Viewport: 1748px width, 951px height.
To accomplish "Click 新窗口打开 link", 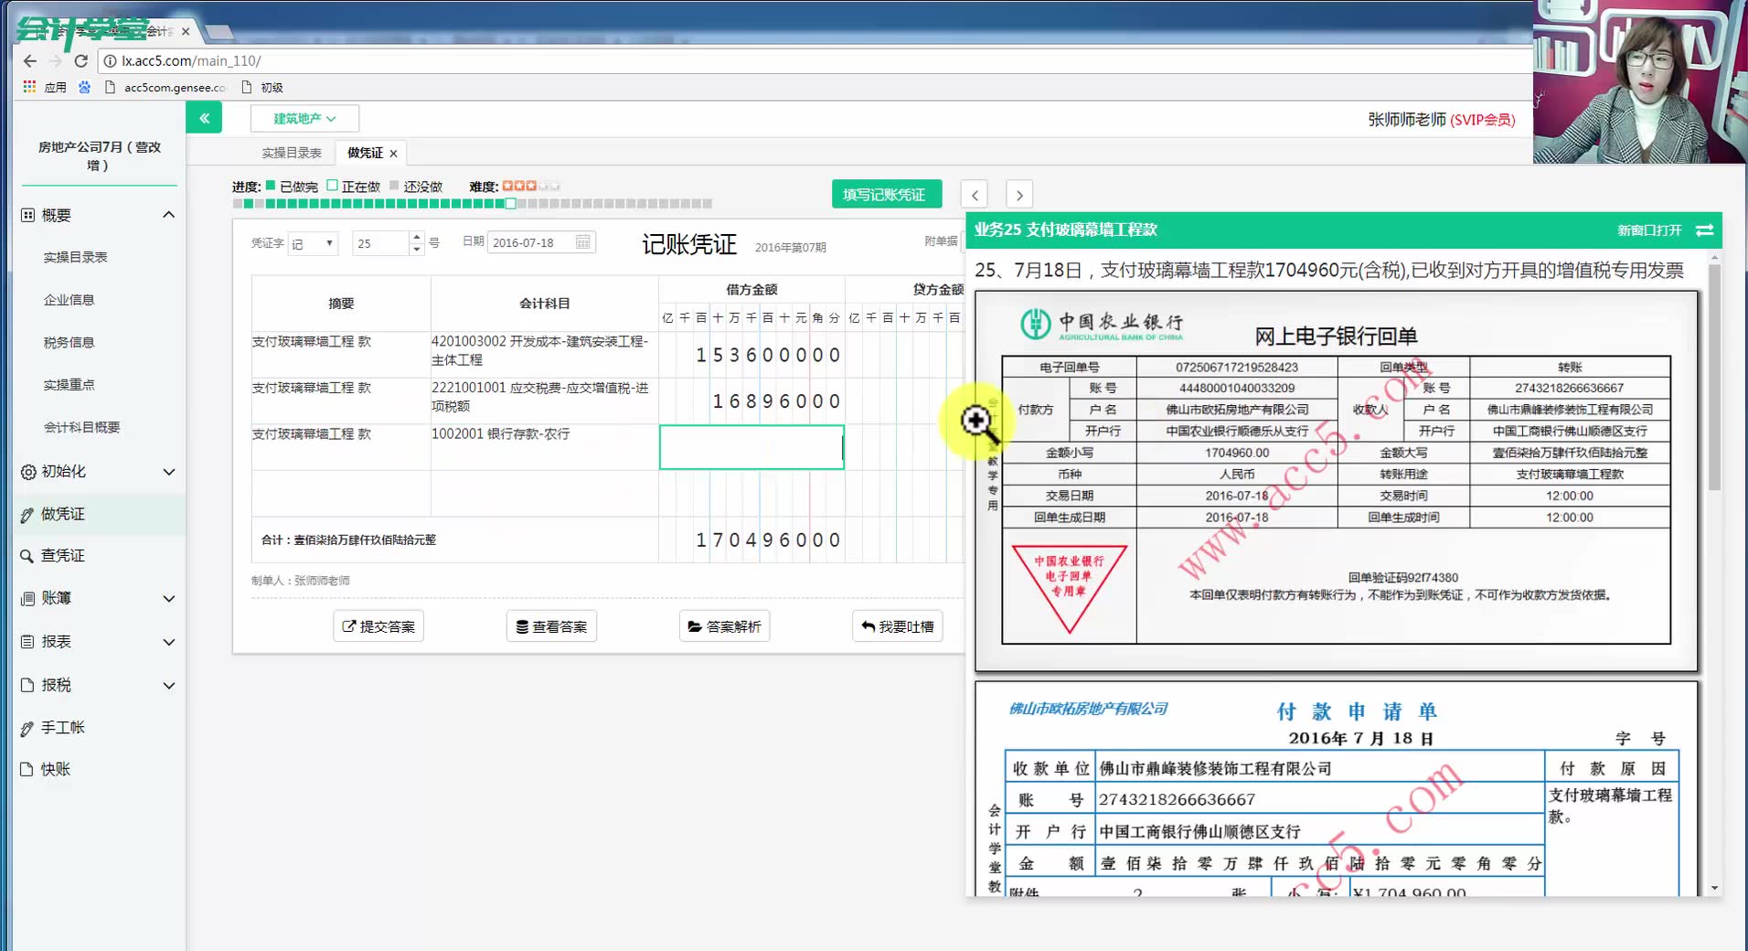I will (1649, 230).
